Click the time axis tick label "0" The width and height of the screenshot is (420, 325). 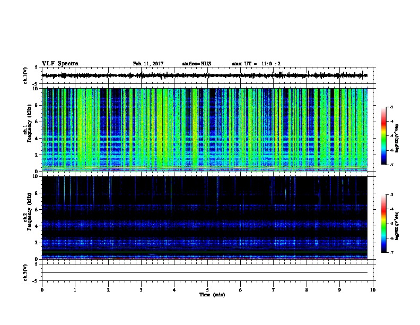(42, 289)
